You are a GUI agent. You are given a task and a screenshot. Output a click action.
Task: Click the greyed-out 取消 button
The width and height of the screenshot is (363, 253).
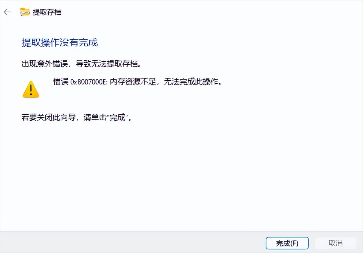[x=336, y=243]
